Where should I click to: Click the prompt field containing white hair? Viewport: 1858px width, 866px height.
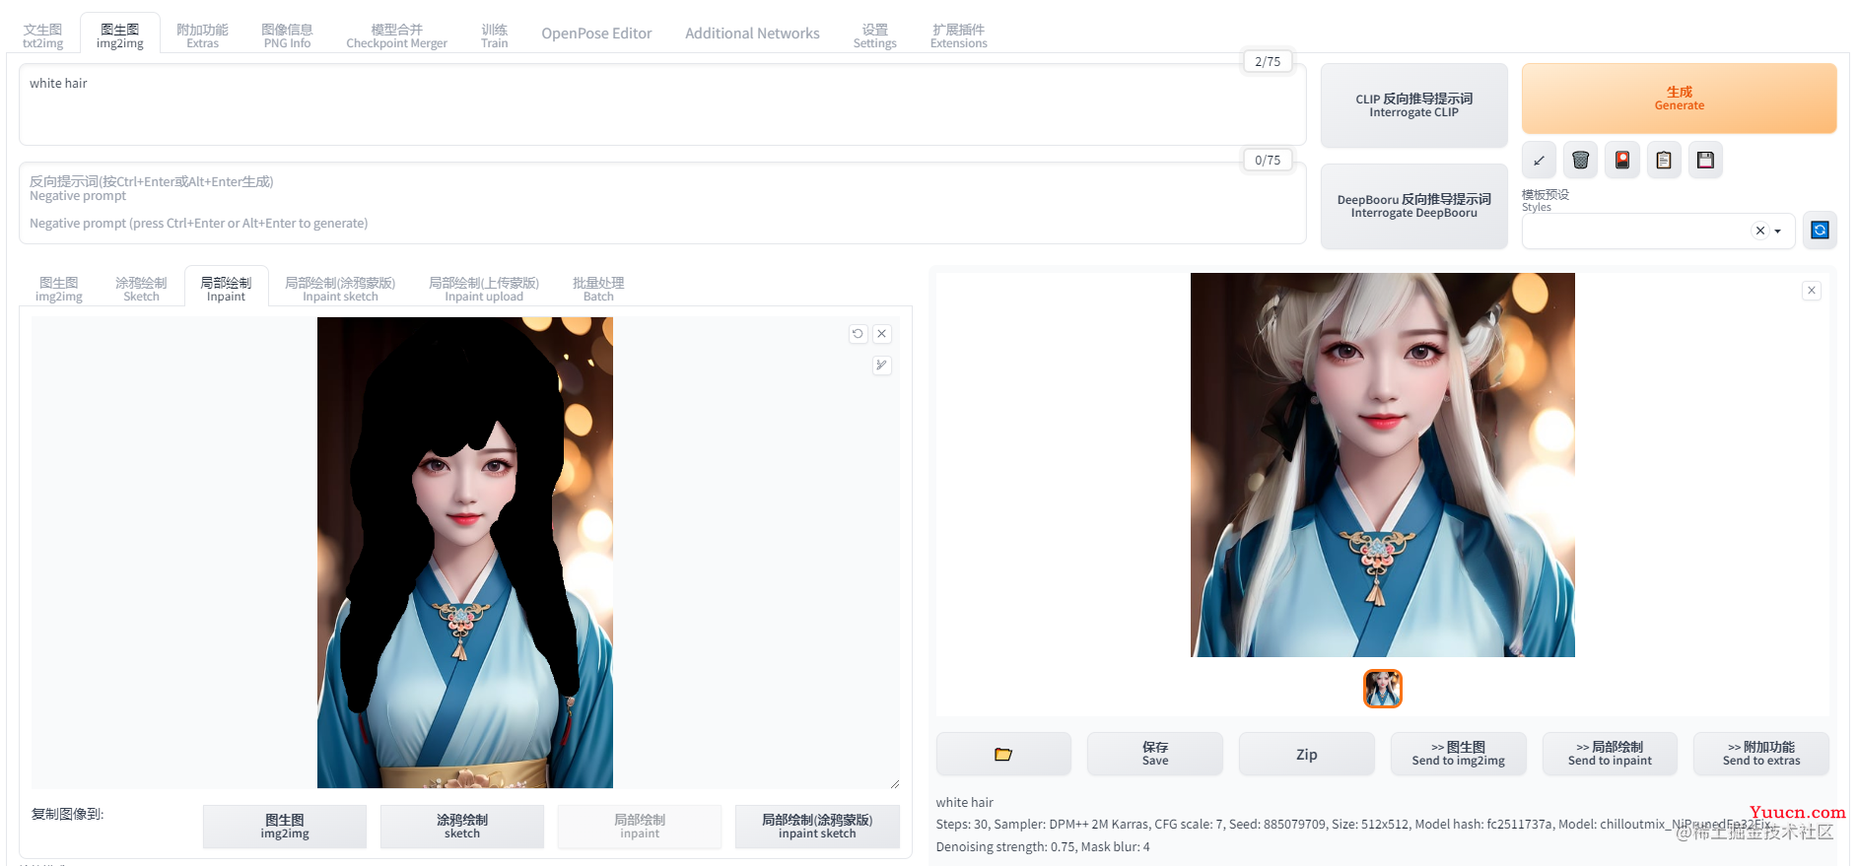tap(662, 104)
